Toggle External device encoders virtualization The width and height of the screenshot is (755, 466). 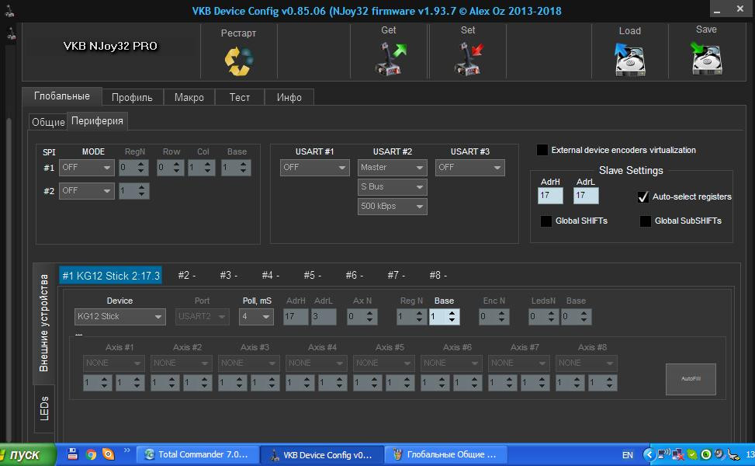pos(542,150)
